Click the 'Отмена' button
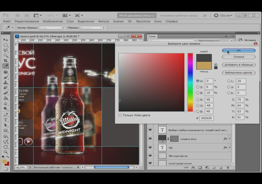The height and width of the screenshot is (184, 262). 239,57
